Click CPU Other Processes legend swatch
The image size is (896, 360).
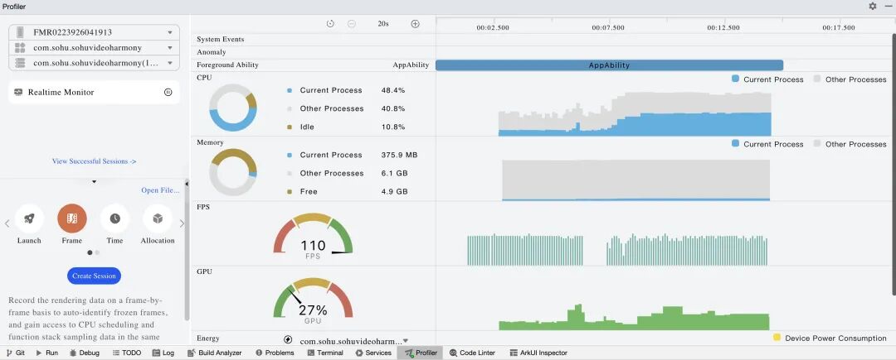pyautogui.click(x=817, y=79)
